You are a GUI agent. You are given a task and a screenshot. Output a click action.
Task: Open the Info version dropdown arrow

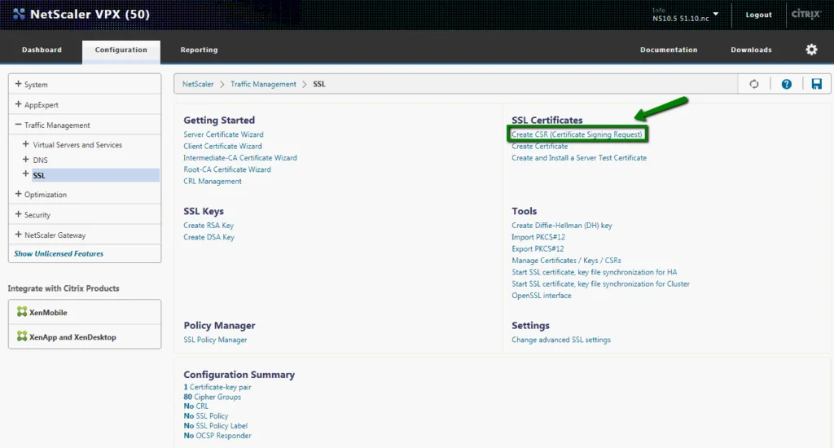(x=716, y=14)
